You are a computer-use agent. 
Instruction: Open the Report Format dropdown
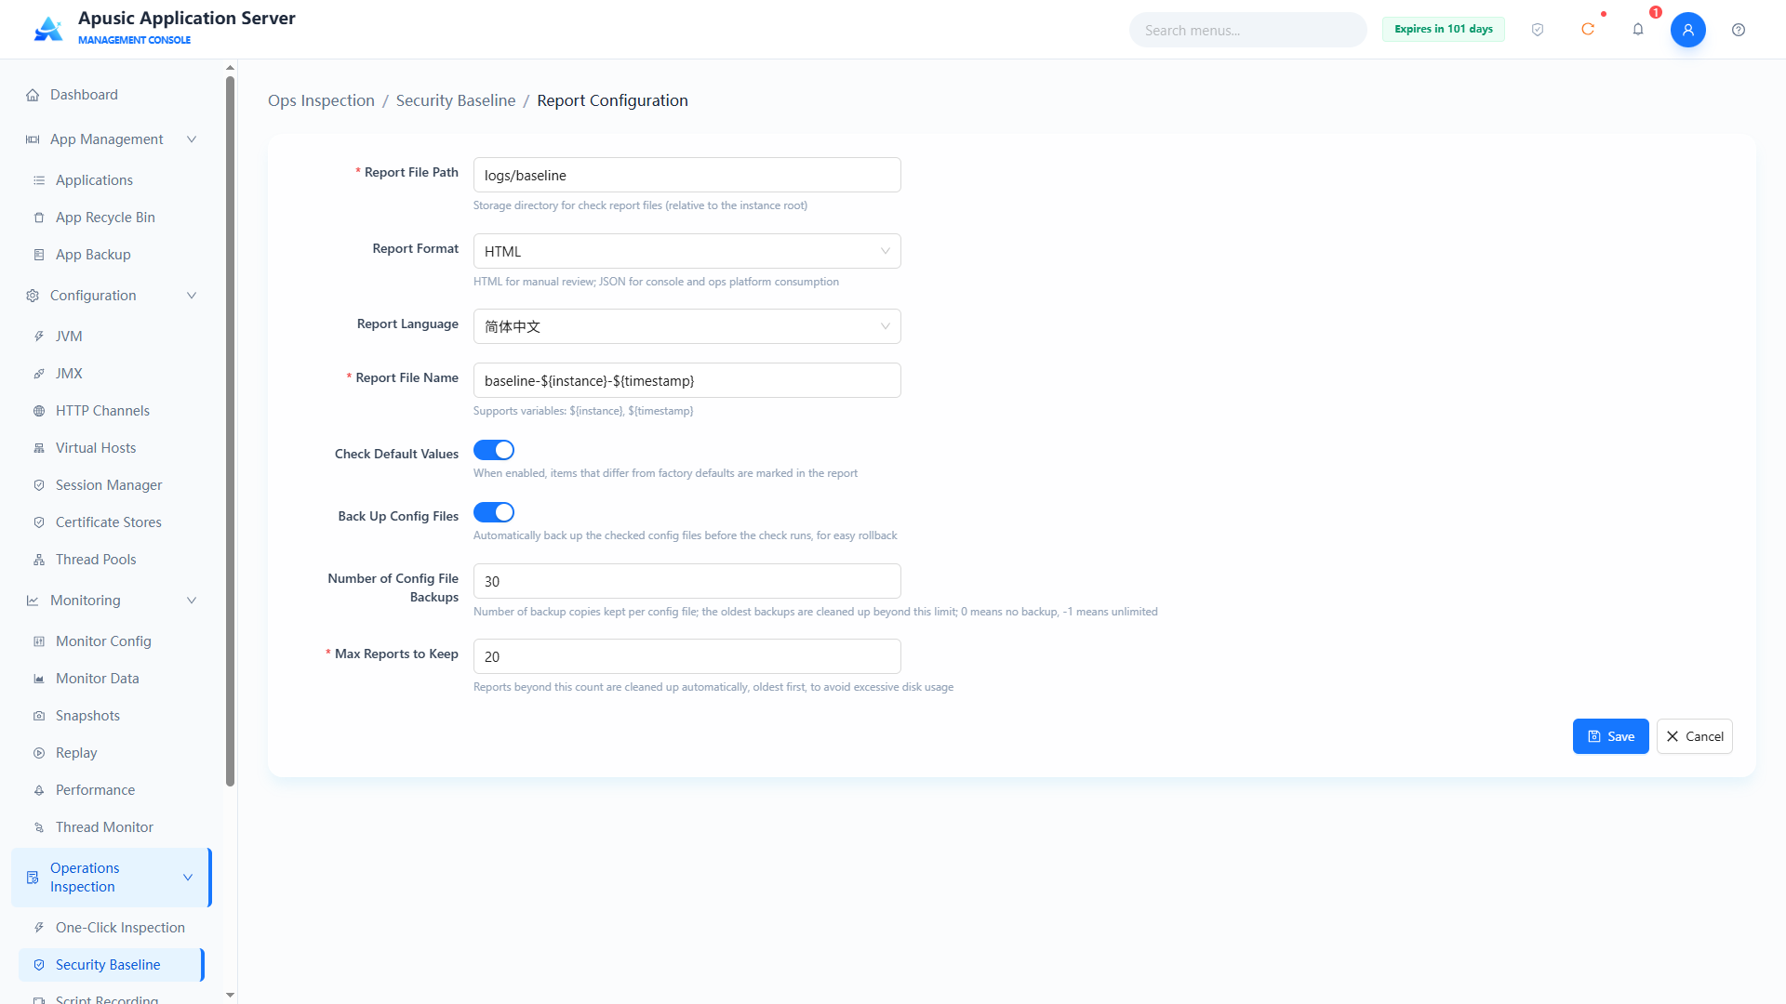tap(686, 251)
